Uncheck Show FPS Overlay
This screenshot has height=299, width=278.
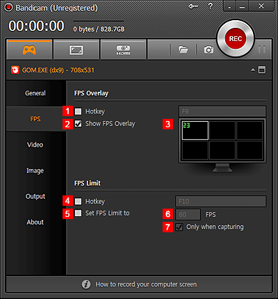click(78, 124)
